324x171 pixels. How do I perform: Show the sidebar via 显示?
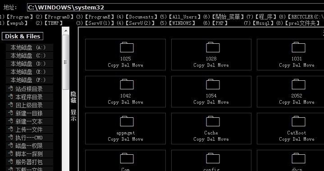(x=73, y=115)
